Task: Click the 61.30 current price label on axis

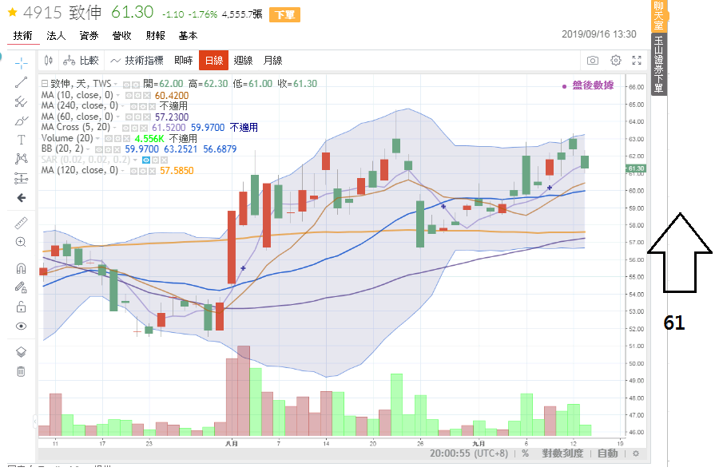Action: 636,168
